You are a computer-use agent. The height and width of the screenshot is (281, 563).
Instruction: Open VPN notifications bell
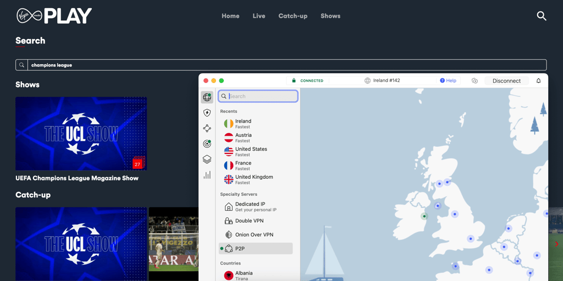pos(538,81)
